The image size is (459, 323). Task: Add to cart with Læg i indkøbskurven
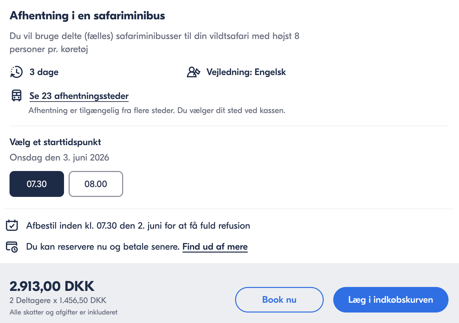pyautogui.click(x=391, y=300)
